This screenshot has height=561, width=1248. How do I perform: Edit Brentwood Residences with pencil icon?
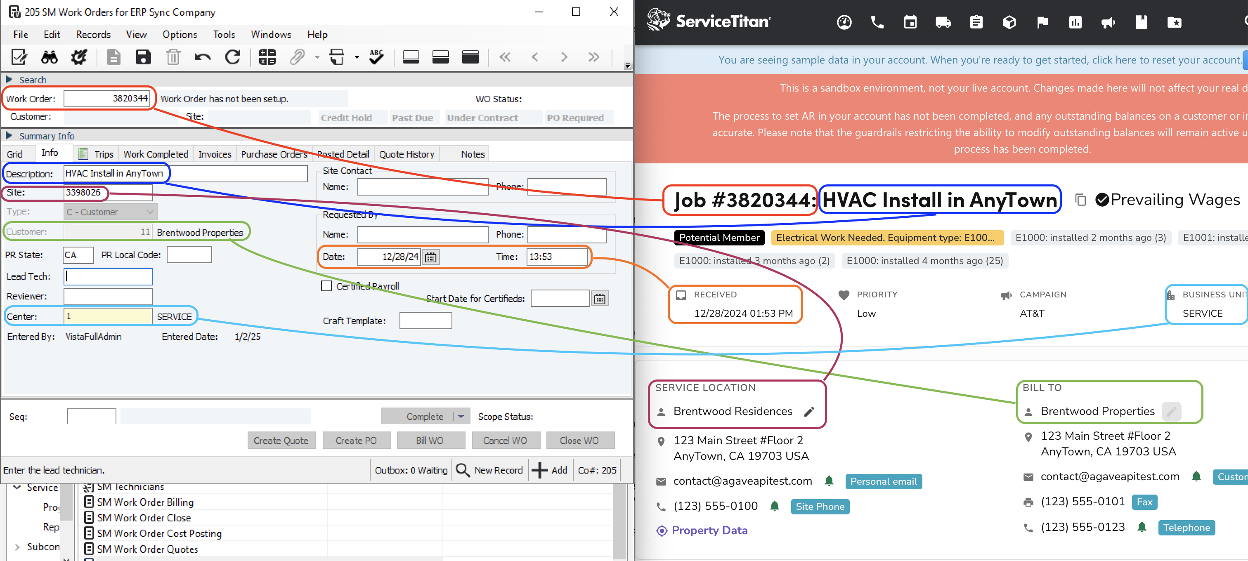pos(809,411)
